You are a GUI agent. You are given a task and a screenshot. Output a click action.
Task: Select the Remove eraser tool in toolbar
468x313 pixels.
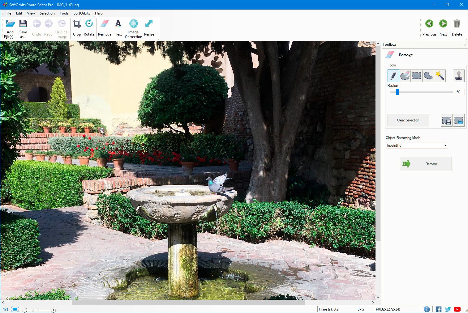click(x=105, y=28)
